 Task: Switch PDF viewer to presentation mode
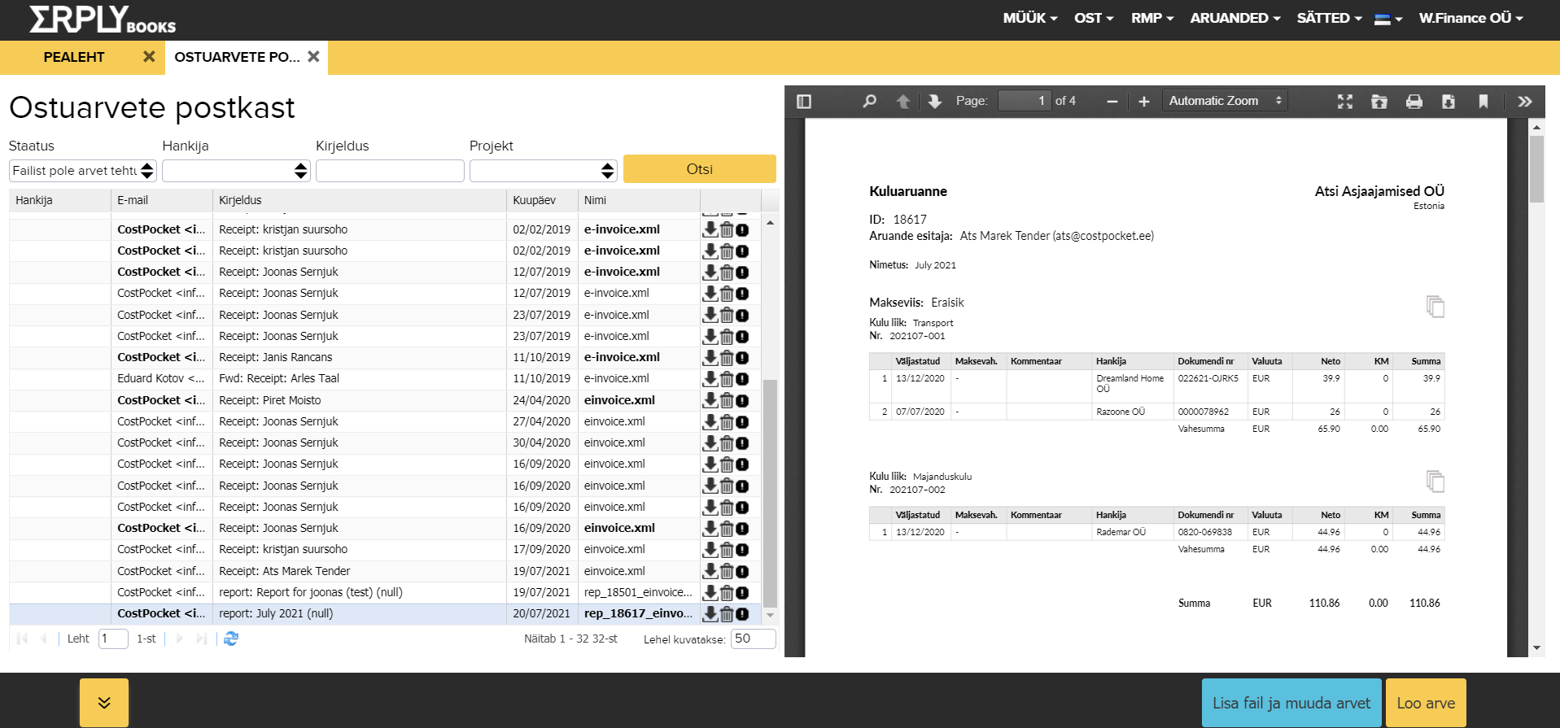[x=1344, y=102]
